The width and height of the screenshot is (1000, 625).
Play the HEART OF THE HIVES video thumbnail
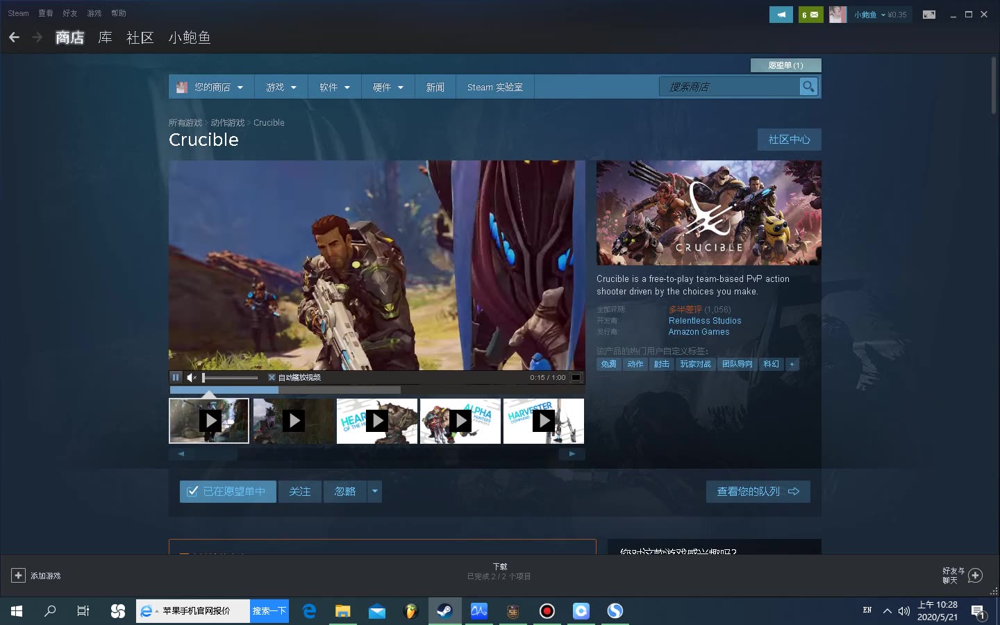click(x=377, y=421)
